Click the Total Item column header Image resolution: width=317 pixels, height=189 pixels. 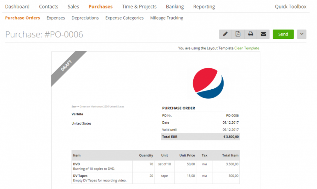230,155
